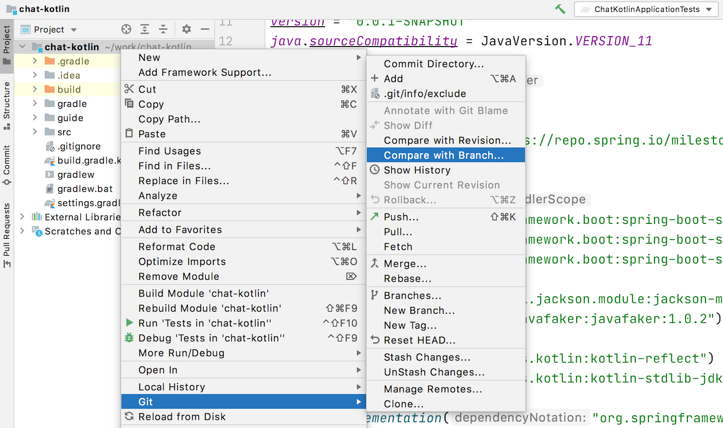Open the Project panel settings gear

coord(186,29)
